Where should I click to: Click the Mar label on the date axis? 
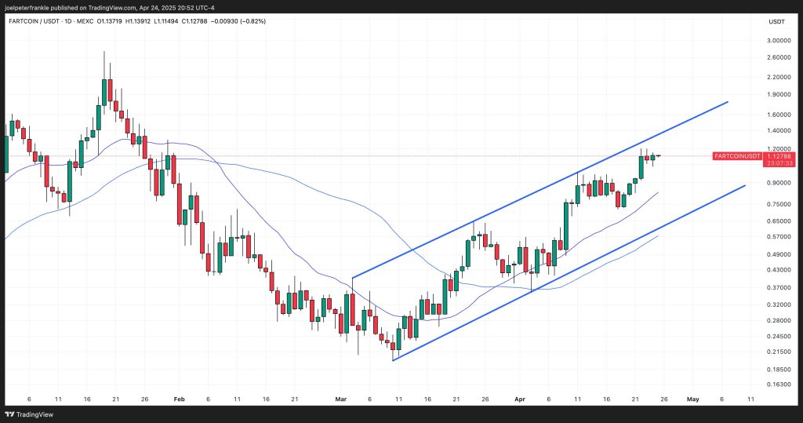(x=340, y=399)
